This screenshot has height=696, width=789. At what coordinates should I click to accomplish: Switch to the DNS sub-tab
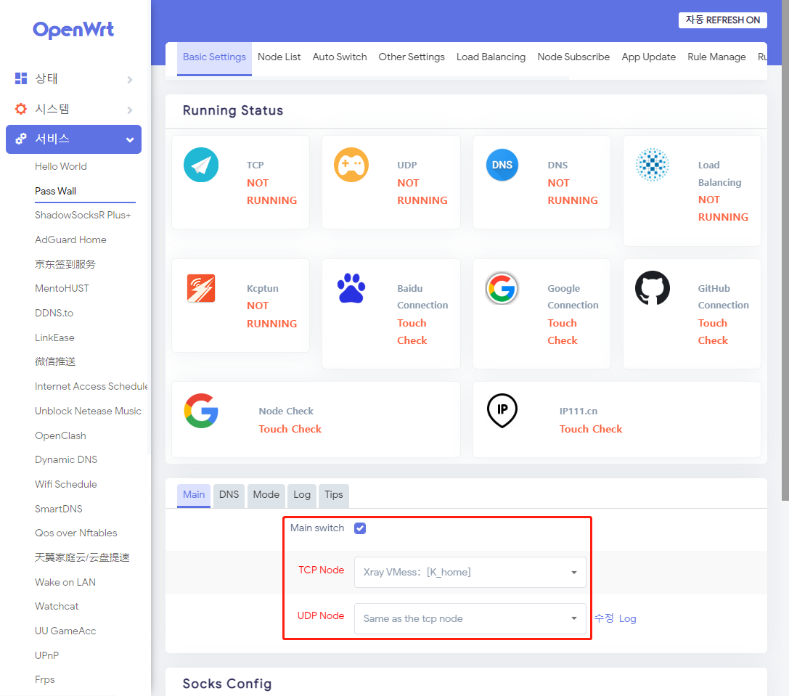[x=229, y=495]
